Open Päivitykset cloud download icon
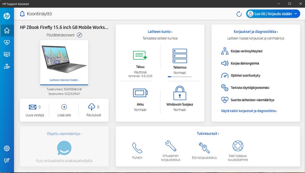Screen dimensions: 305x173 (x=91, y=107)
